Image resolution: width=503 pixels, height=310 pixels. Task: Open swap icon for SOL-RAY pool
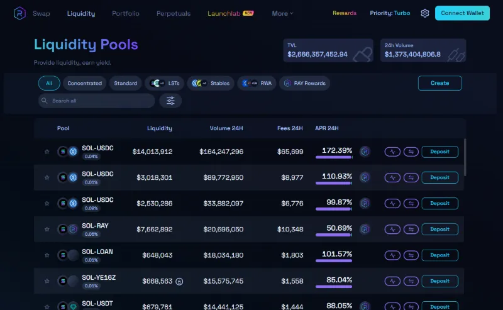pyautogui.click(x=411, y=229)
